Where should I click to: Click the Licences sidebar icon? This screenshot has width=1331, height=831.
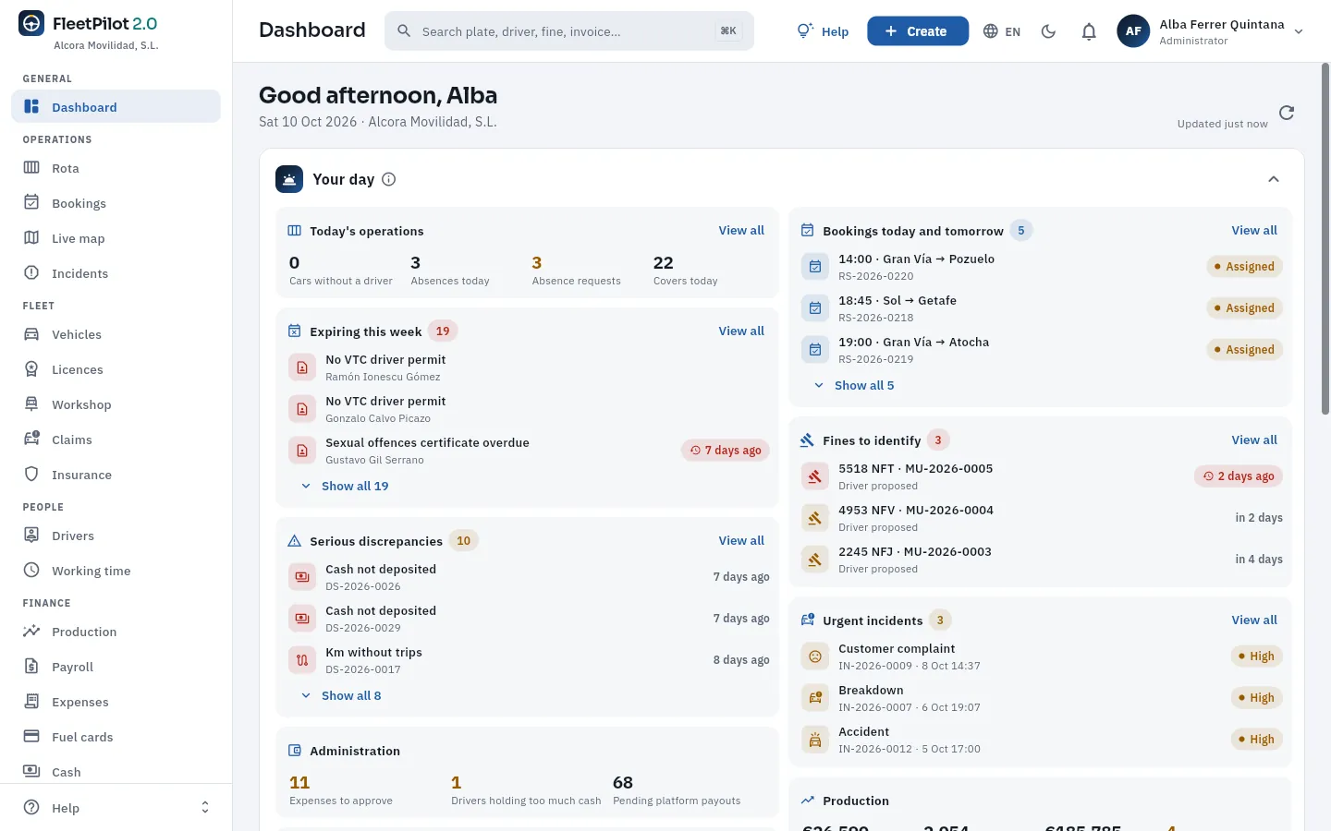31,369
